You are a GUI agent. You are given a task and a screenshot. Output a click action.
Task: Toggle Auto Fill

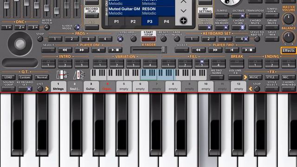coord(205,27)
